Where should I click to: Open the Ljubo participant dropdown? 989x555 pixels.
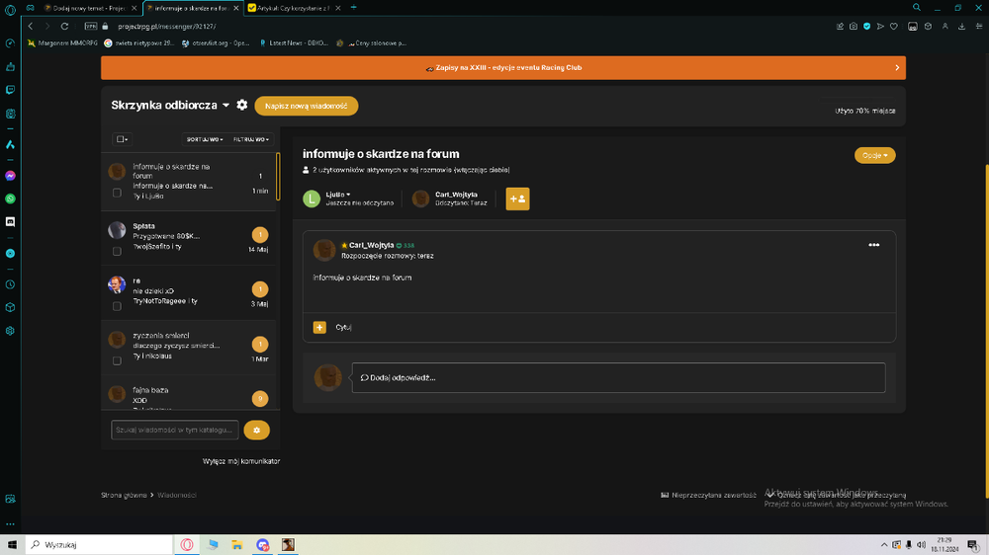(x=338, y=195)
